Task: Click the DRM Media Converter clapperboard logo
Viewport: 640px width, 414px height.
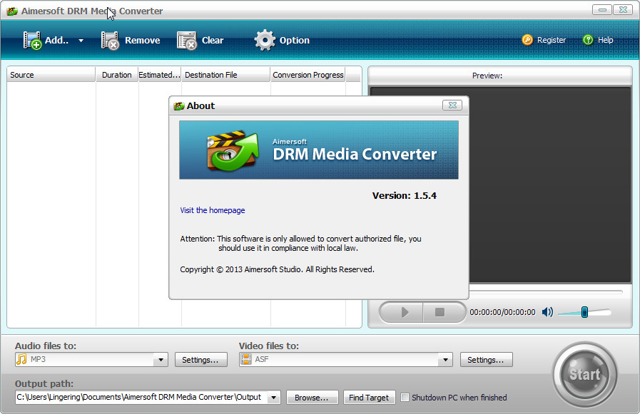Action: tap(233, 150)
